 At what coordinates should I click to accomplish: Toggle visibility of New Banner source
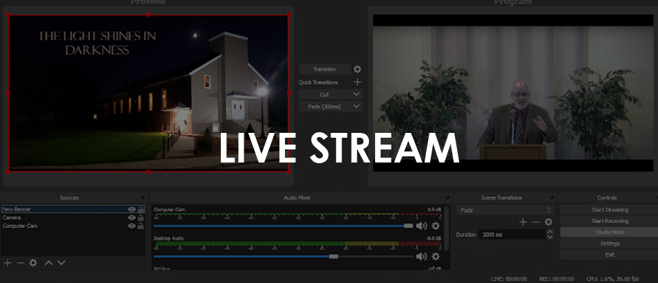131,209
